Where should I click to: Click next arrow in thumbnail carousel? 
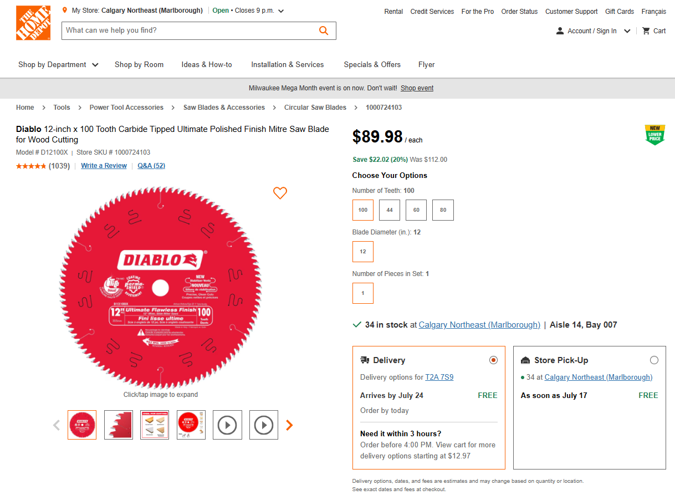pyautogui.click(x=289, y=425)
